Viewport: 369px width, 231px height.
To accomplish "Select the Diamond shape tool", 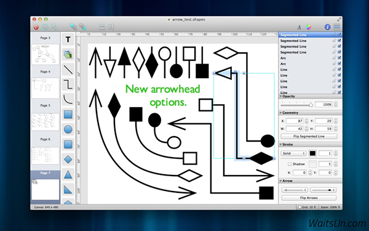I will (68, 160).
